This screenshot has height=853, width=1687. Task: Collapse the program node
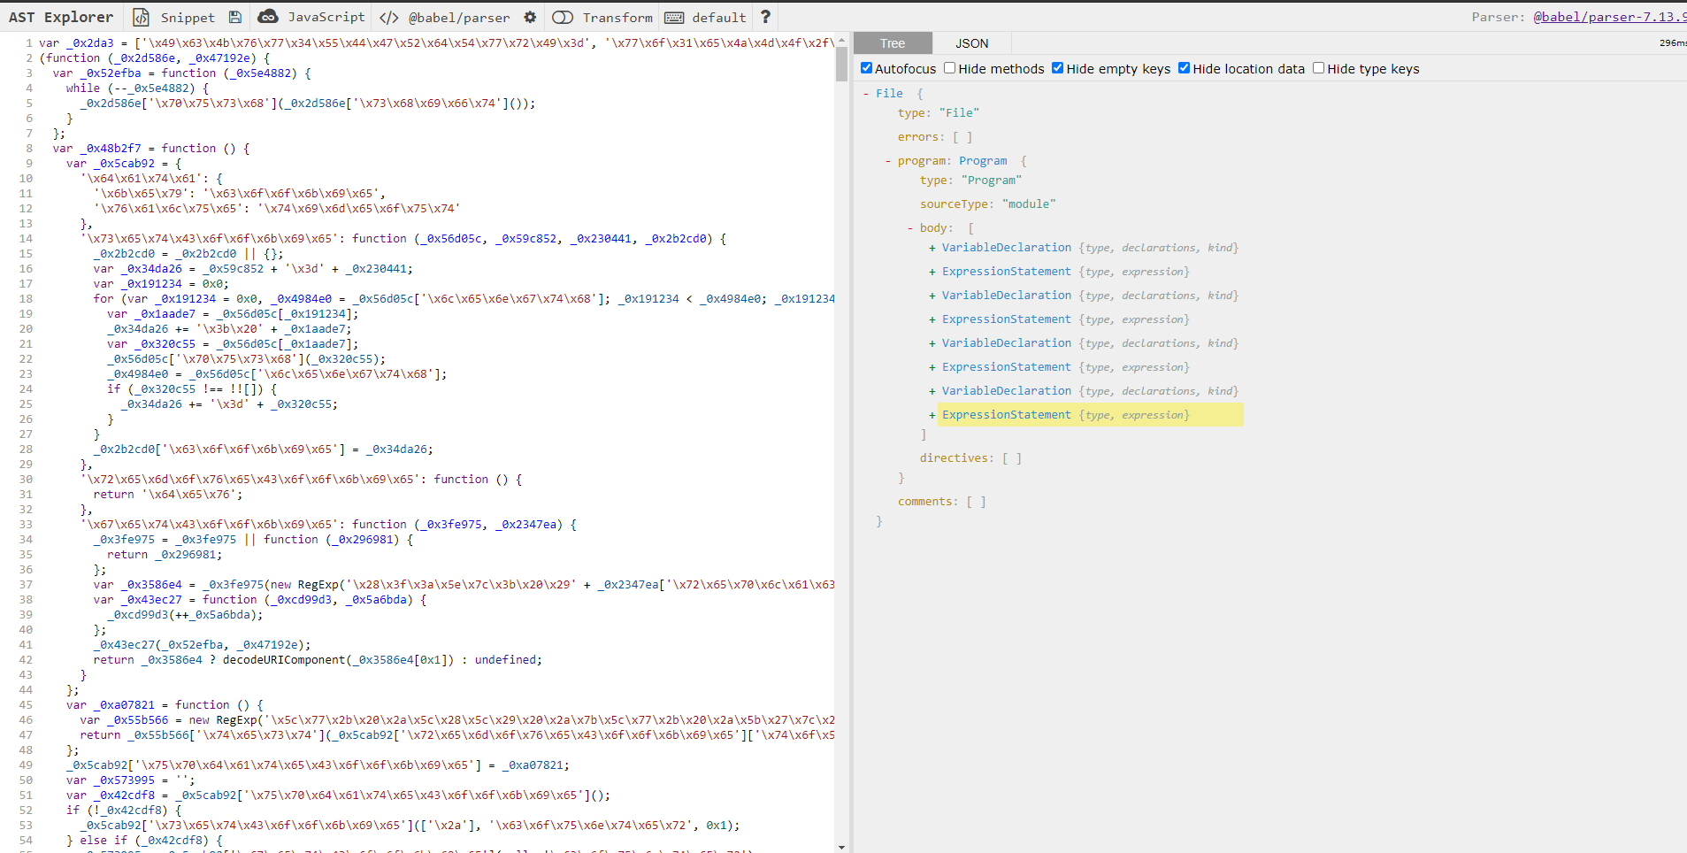point(887,161)
